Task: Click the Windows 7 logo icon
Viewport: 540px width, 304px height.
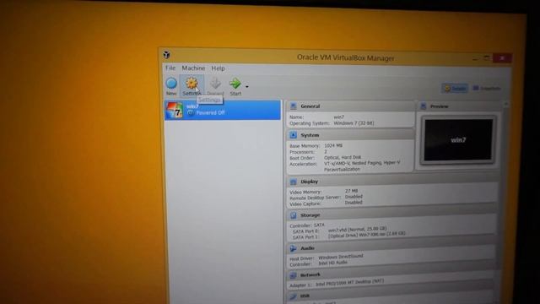Action: click(175, 110)
